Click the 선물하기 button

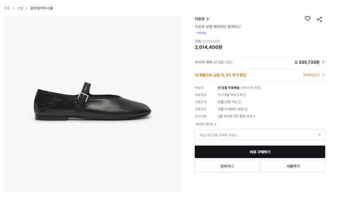pyautogui.click(x=293, y=166)
